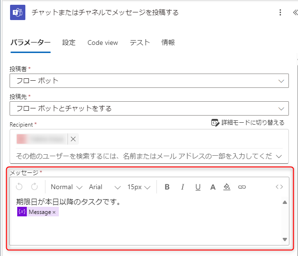Click the blurred recipient name chip

click(x=42, y=139)
